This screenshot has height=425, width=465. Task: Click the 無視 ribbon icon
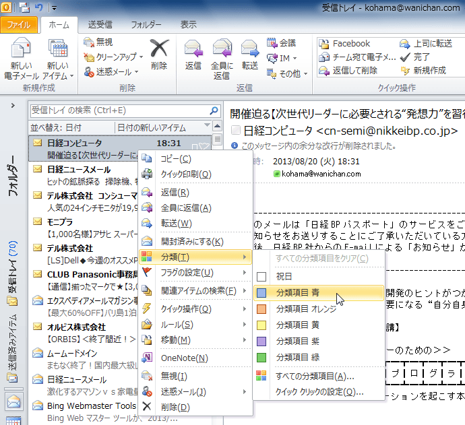(89, 42)
